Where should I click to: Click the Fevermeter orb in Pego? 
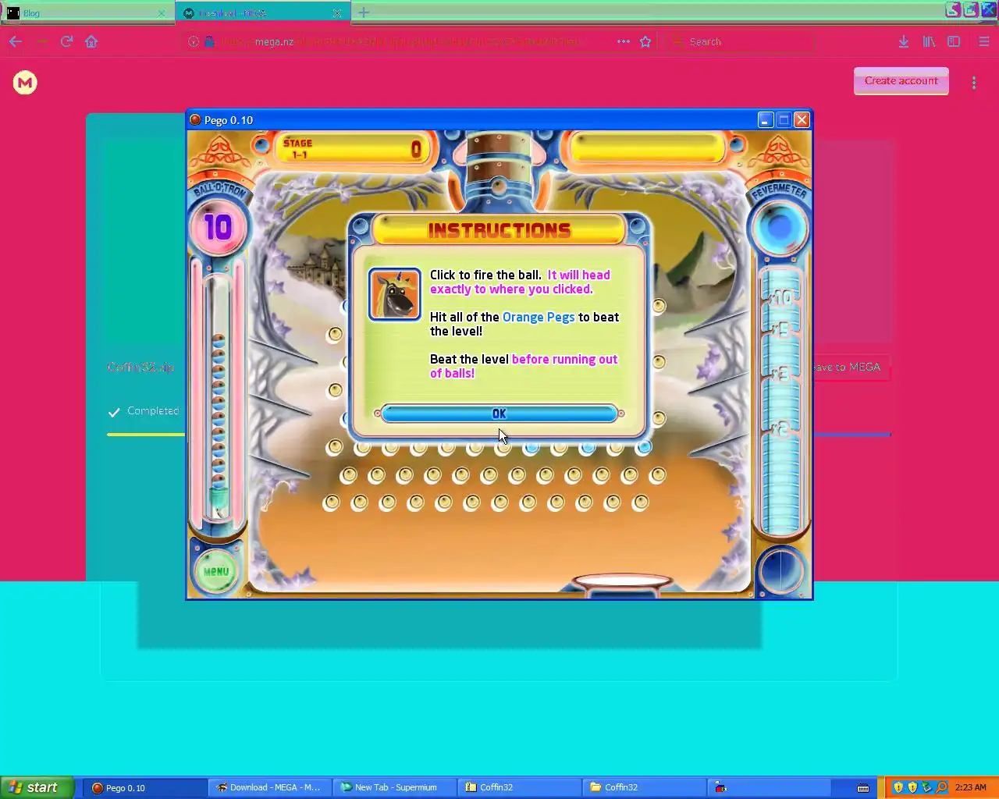[x=778, y=228]
